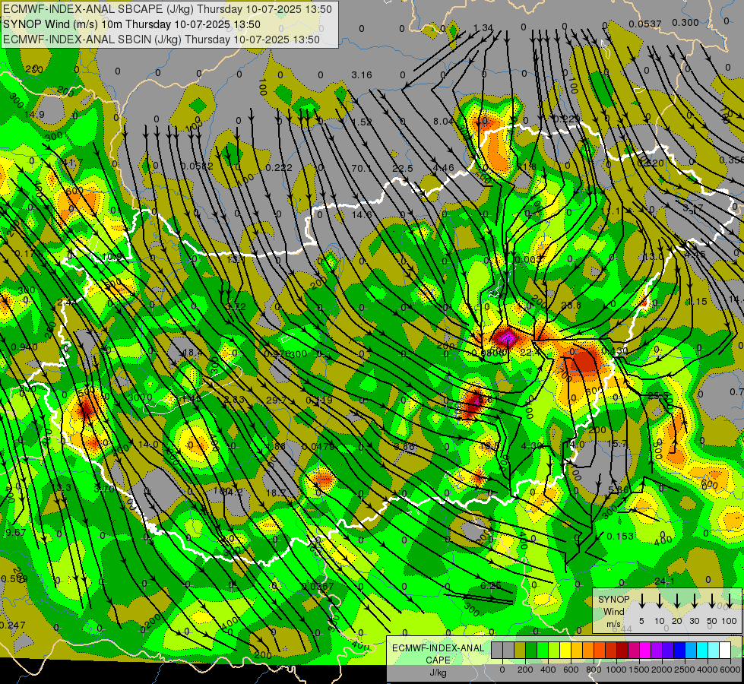This screenshot has height=684, width=744.
Task: Click the map value 70.1
Action: click(362, 168)
